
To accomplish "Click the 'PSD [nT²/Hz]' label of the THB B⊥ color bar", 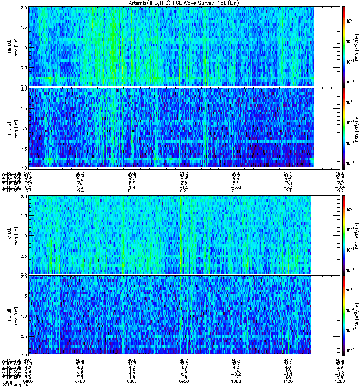I will pos(357,47).
